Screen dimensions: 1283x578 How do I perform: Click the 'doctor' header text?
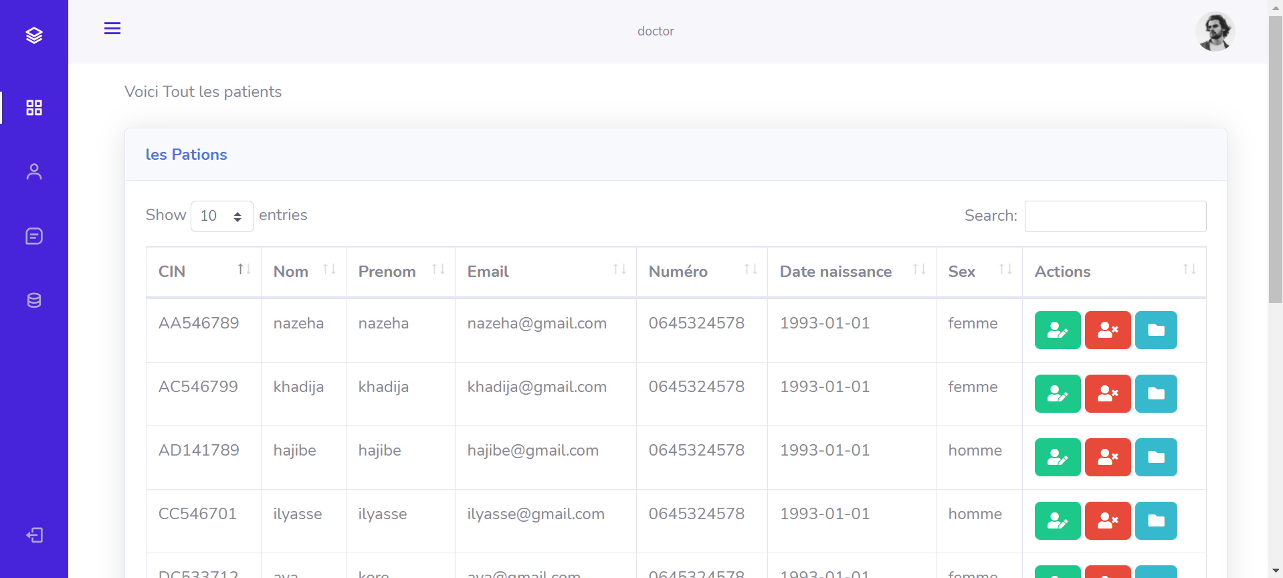[x=656, y=31]
